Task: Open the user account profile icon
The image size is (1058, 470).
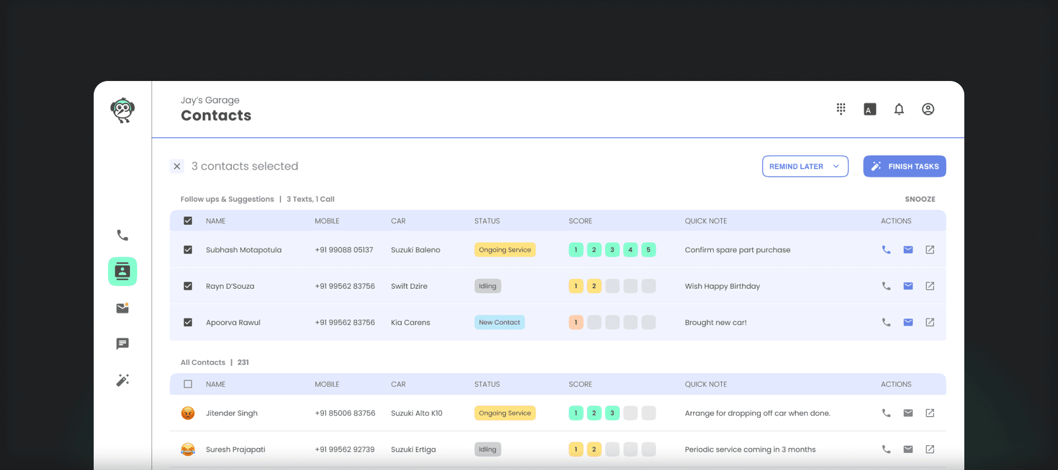Action: (928, 109)
